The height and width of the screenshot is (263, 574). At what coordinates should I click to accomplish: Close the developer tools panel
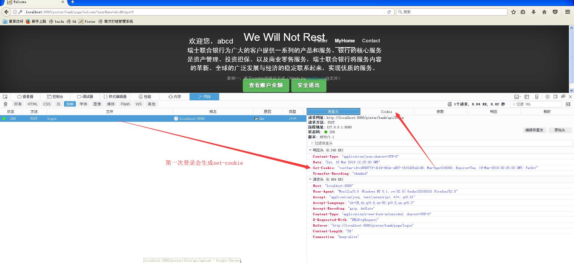click(570, 97)
